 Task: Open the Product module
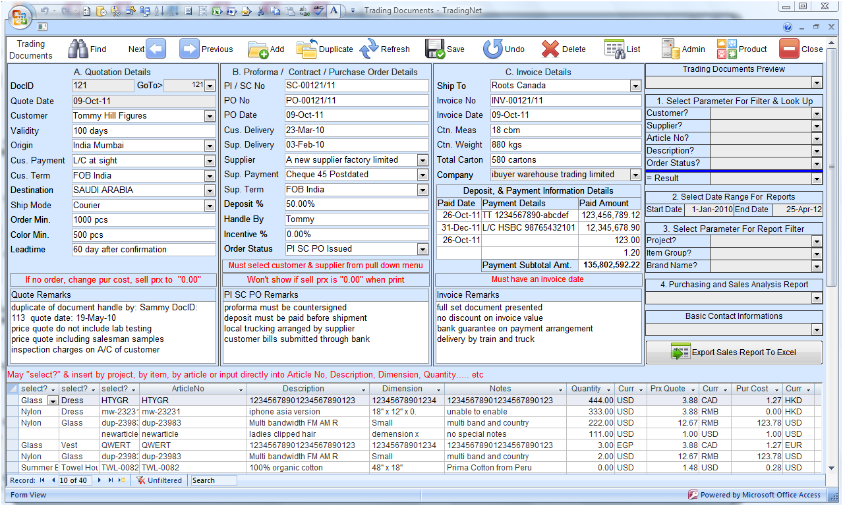click(x=726, y=49)
